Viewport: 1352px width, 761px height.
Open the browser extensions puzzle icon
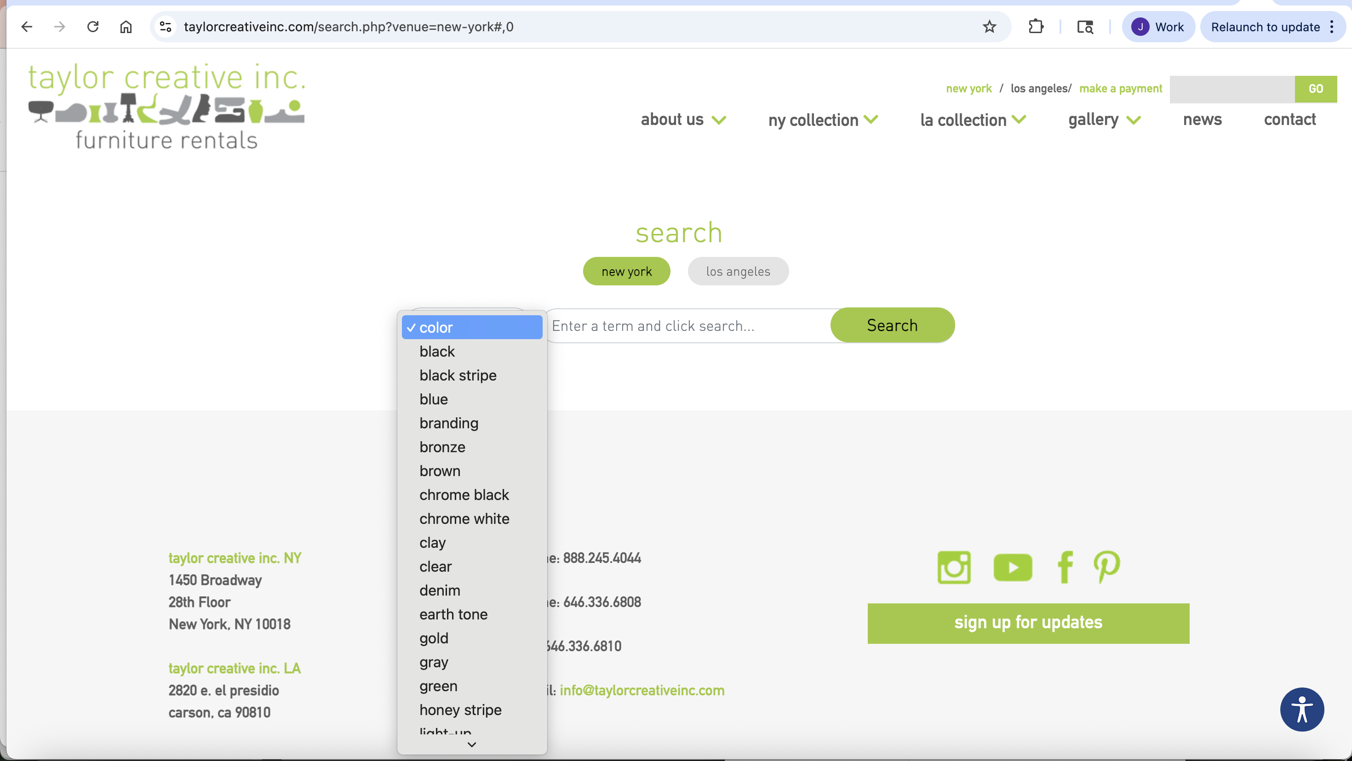click(1036, 27)
